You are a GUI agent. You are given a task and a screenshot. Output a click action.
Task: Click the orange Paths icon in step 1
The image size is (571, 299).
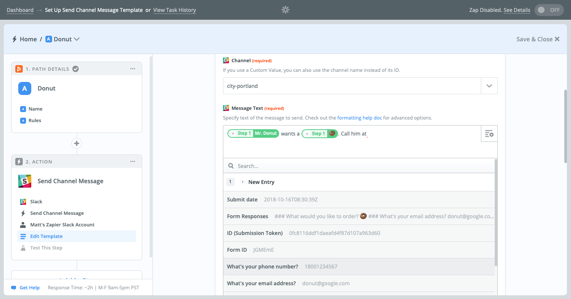click(19, 69)
